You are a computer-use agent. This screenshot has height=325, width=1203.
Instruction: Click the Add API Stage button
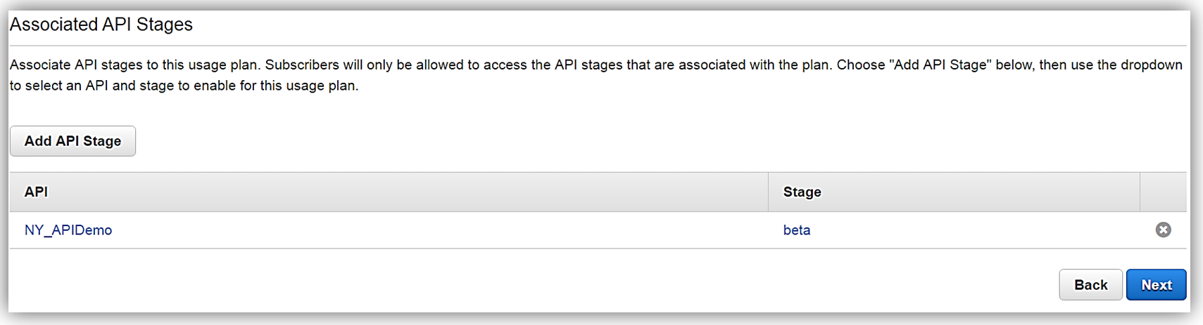[x=73, y=141]
